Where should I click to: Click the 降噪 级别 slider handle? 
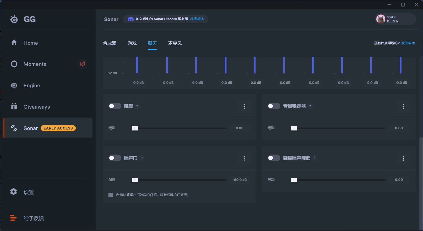coord(135,128)
